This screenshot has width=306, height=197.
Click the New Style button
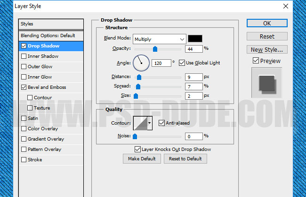[266, 49]
